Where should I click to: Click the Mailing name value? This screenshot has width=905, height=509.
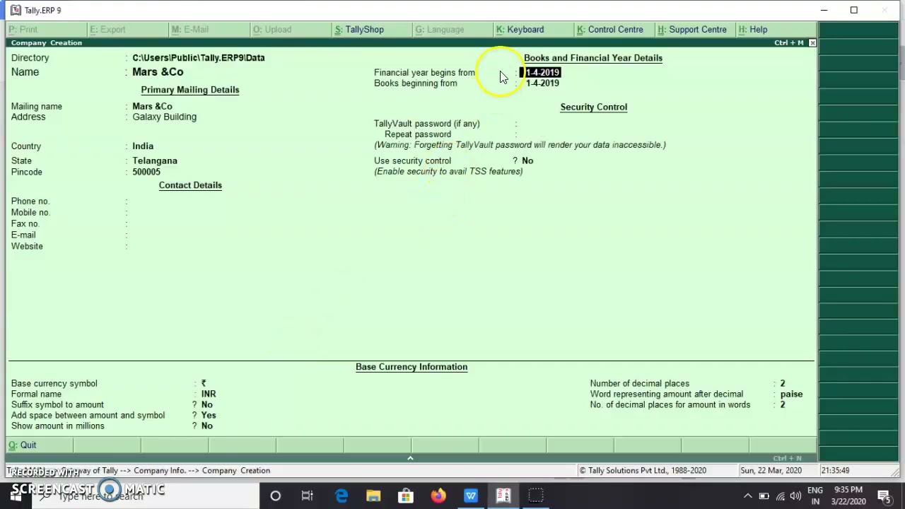(152, 107)
